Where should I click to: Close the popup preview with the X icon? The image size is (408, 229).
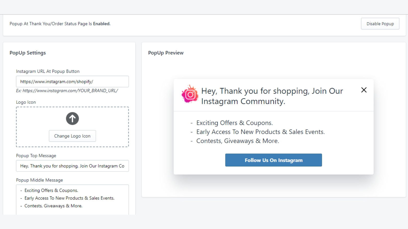[x=364, y=90]
